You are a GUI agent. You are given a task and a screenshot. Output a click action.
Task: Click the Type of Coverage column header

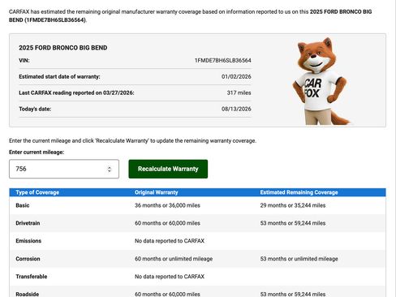tap(37, 192)
